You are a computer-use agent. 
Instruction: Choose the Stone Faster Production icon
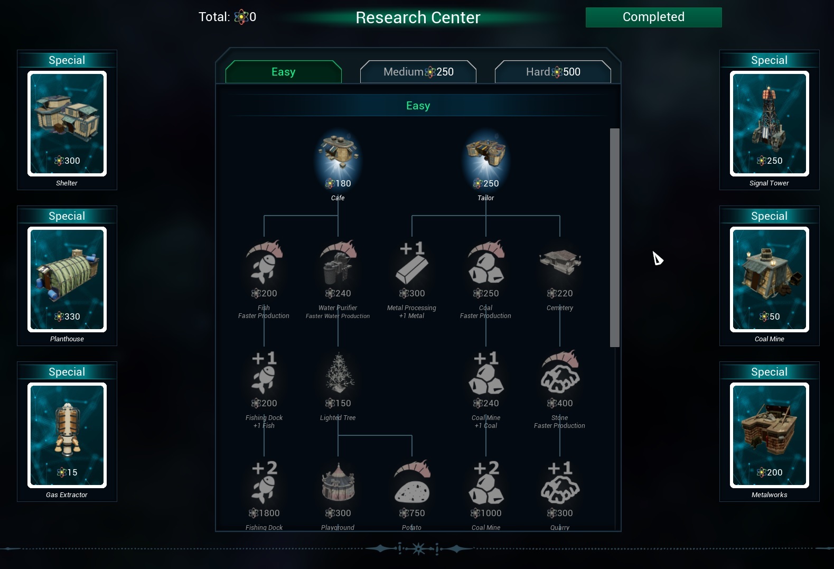tap(560, 372)
